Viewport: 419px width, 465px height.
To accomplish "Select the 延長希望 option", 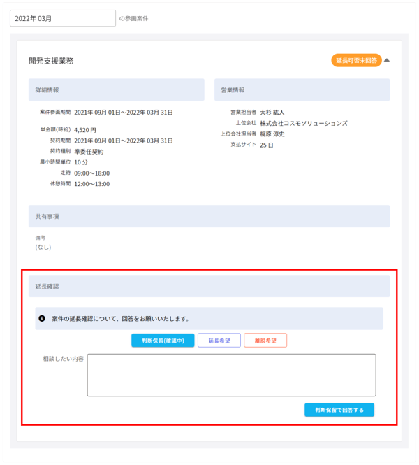I will pyautogui.click(x=219, y=341).
